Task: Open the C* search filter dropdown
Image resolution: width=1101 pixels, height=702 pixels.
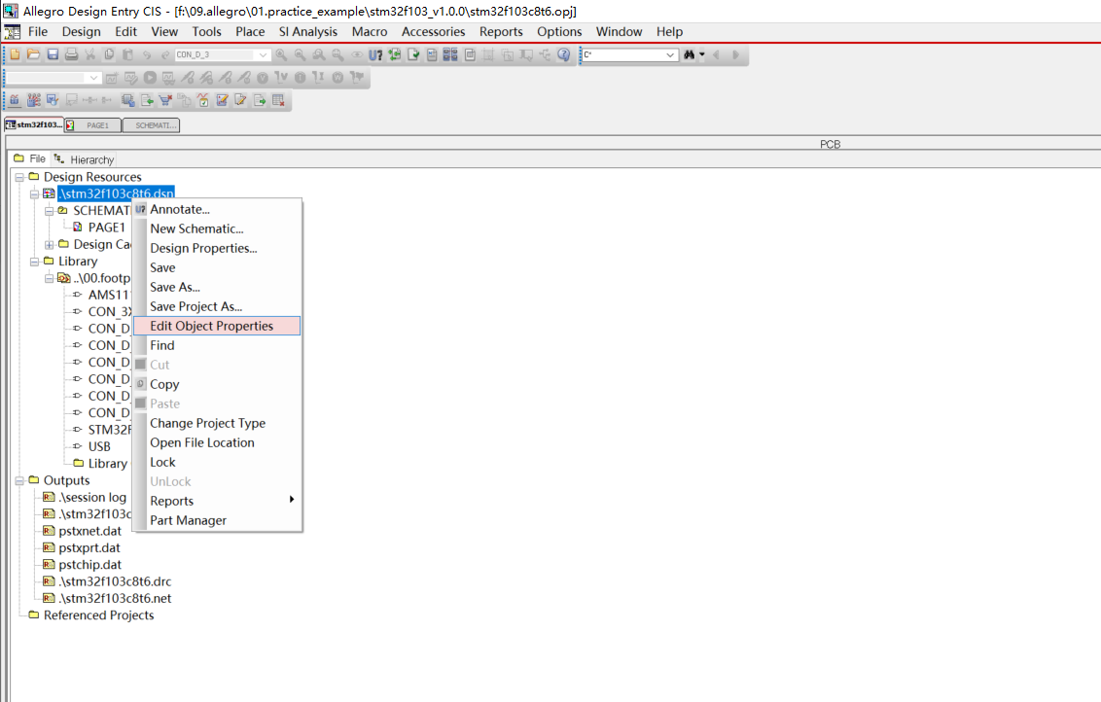Action: pyautogui.click(x=670, y=55)
